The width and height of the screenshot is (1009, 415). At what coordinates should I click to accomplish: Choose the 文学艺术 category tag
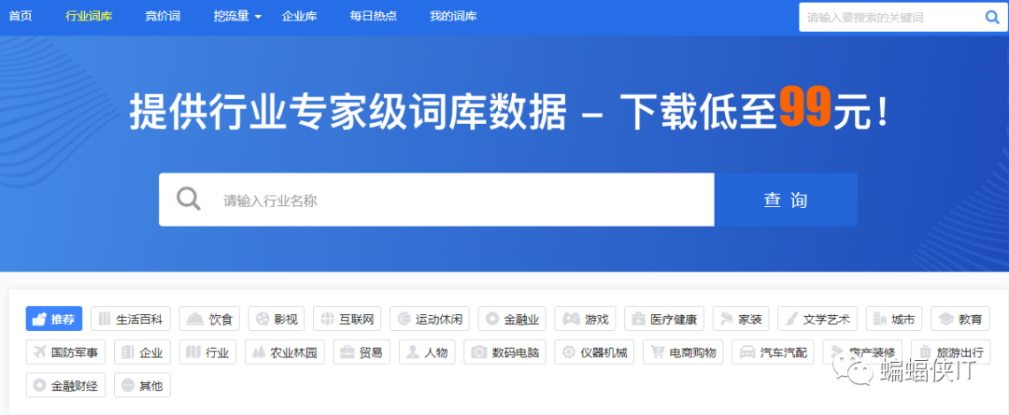pos(817,319)
